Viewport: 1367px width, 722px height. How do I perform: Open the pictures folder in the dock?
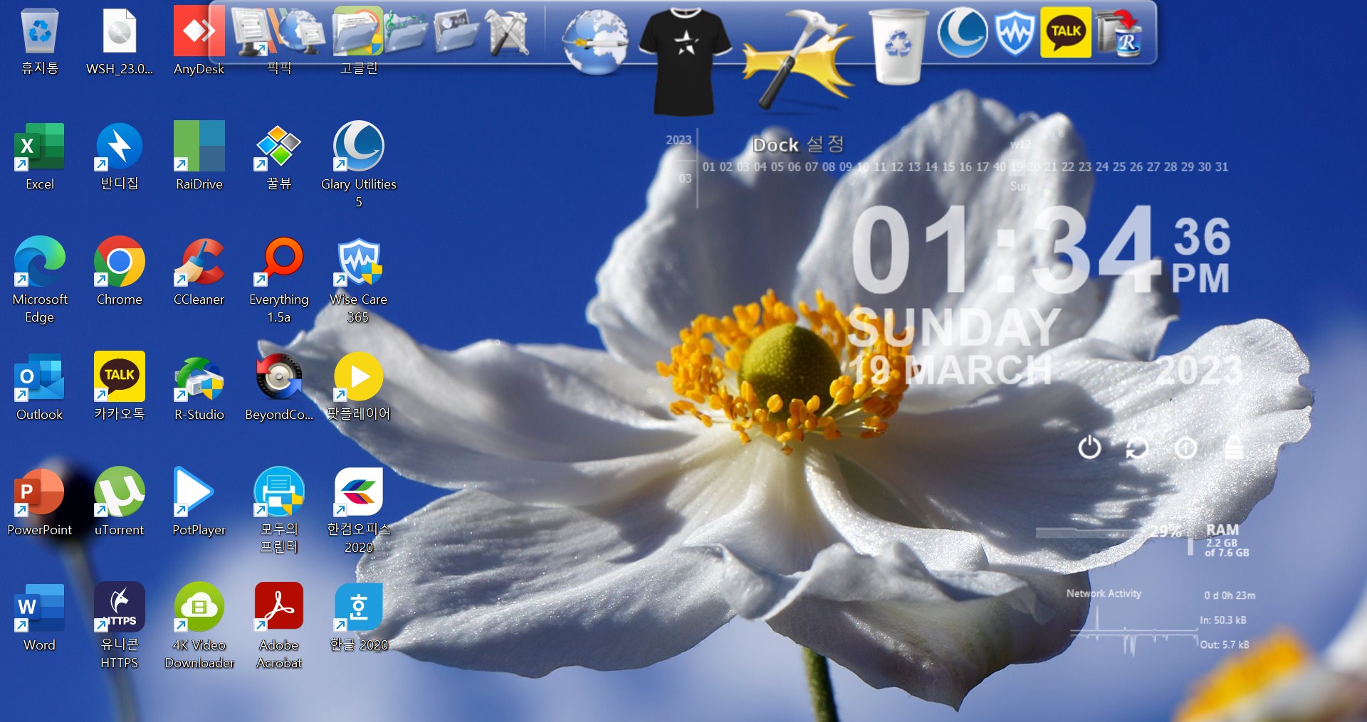tap(456, 32)
